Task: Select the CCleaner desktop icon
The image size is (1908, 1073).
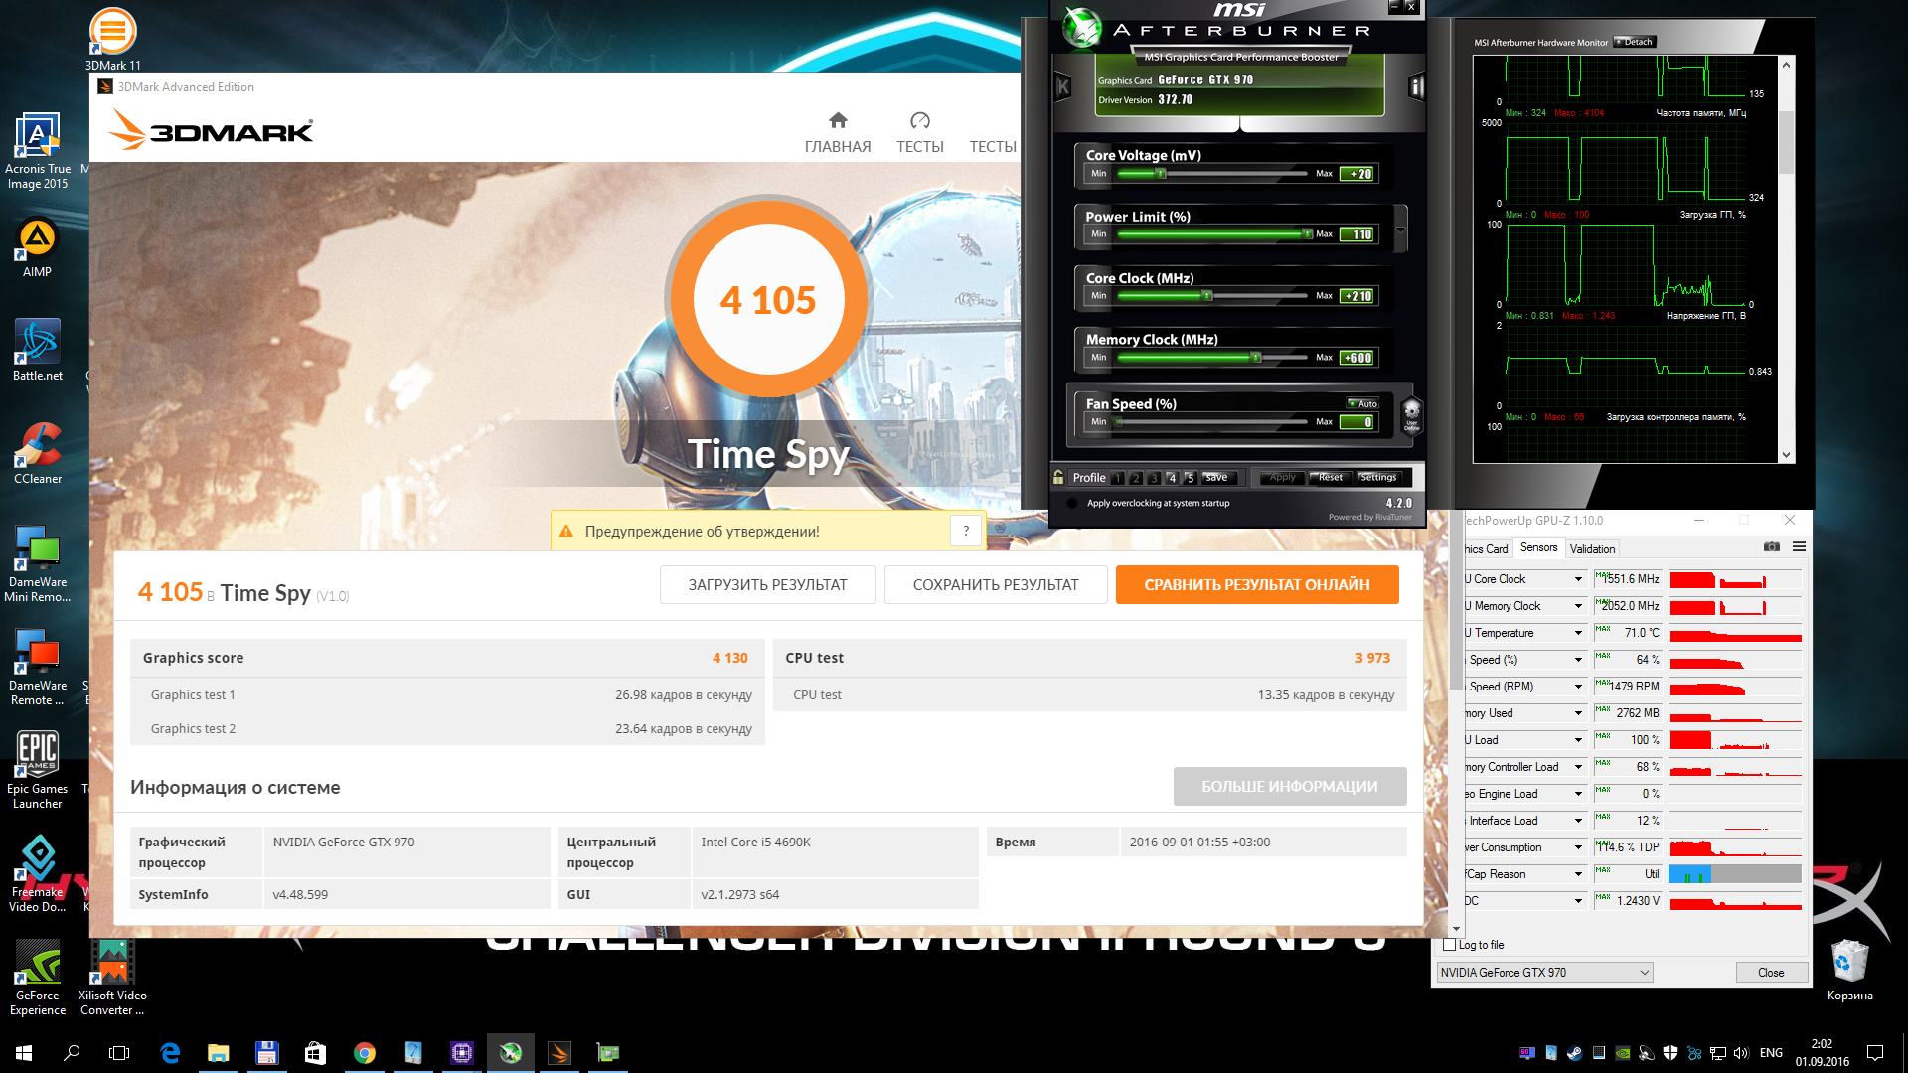Action: coord(37,454)
